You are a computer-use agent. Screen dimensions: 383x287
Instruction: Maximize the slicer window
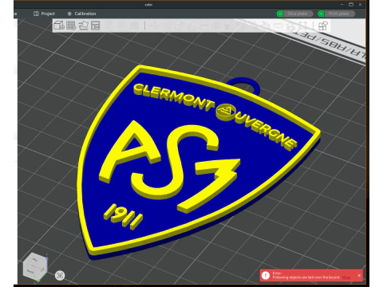point(351,4)
